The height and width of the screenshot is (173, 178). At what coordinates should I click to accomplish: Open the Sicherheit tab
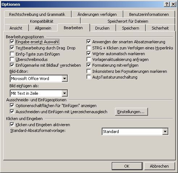click(160, 28)
